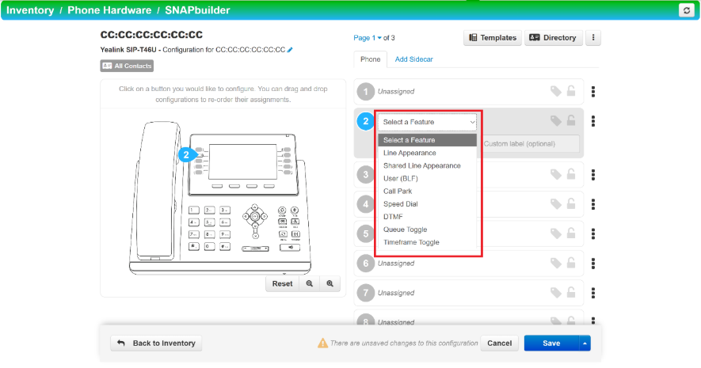The image size is (701, 368).
Task: Toggle the lock icon on button row 3
Action: 571,174
